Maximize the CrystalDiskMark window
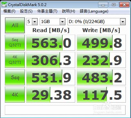This screenshot has width=131, height=118. coord(114,5)
